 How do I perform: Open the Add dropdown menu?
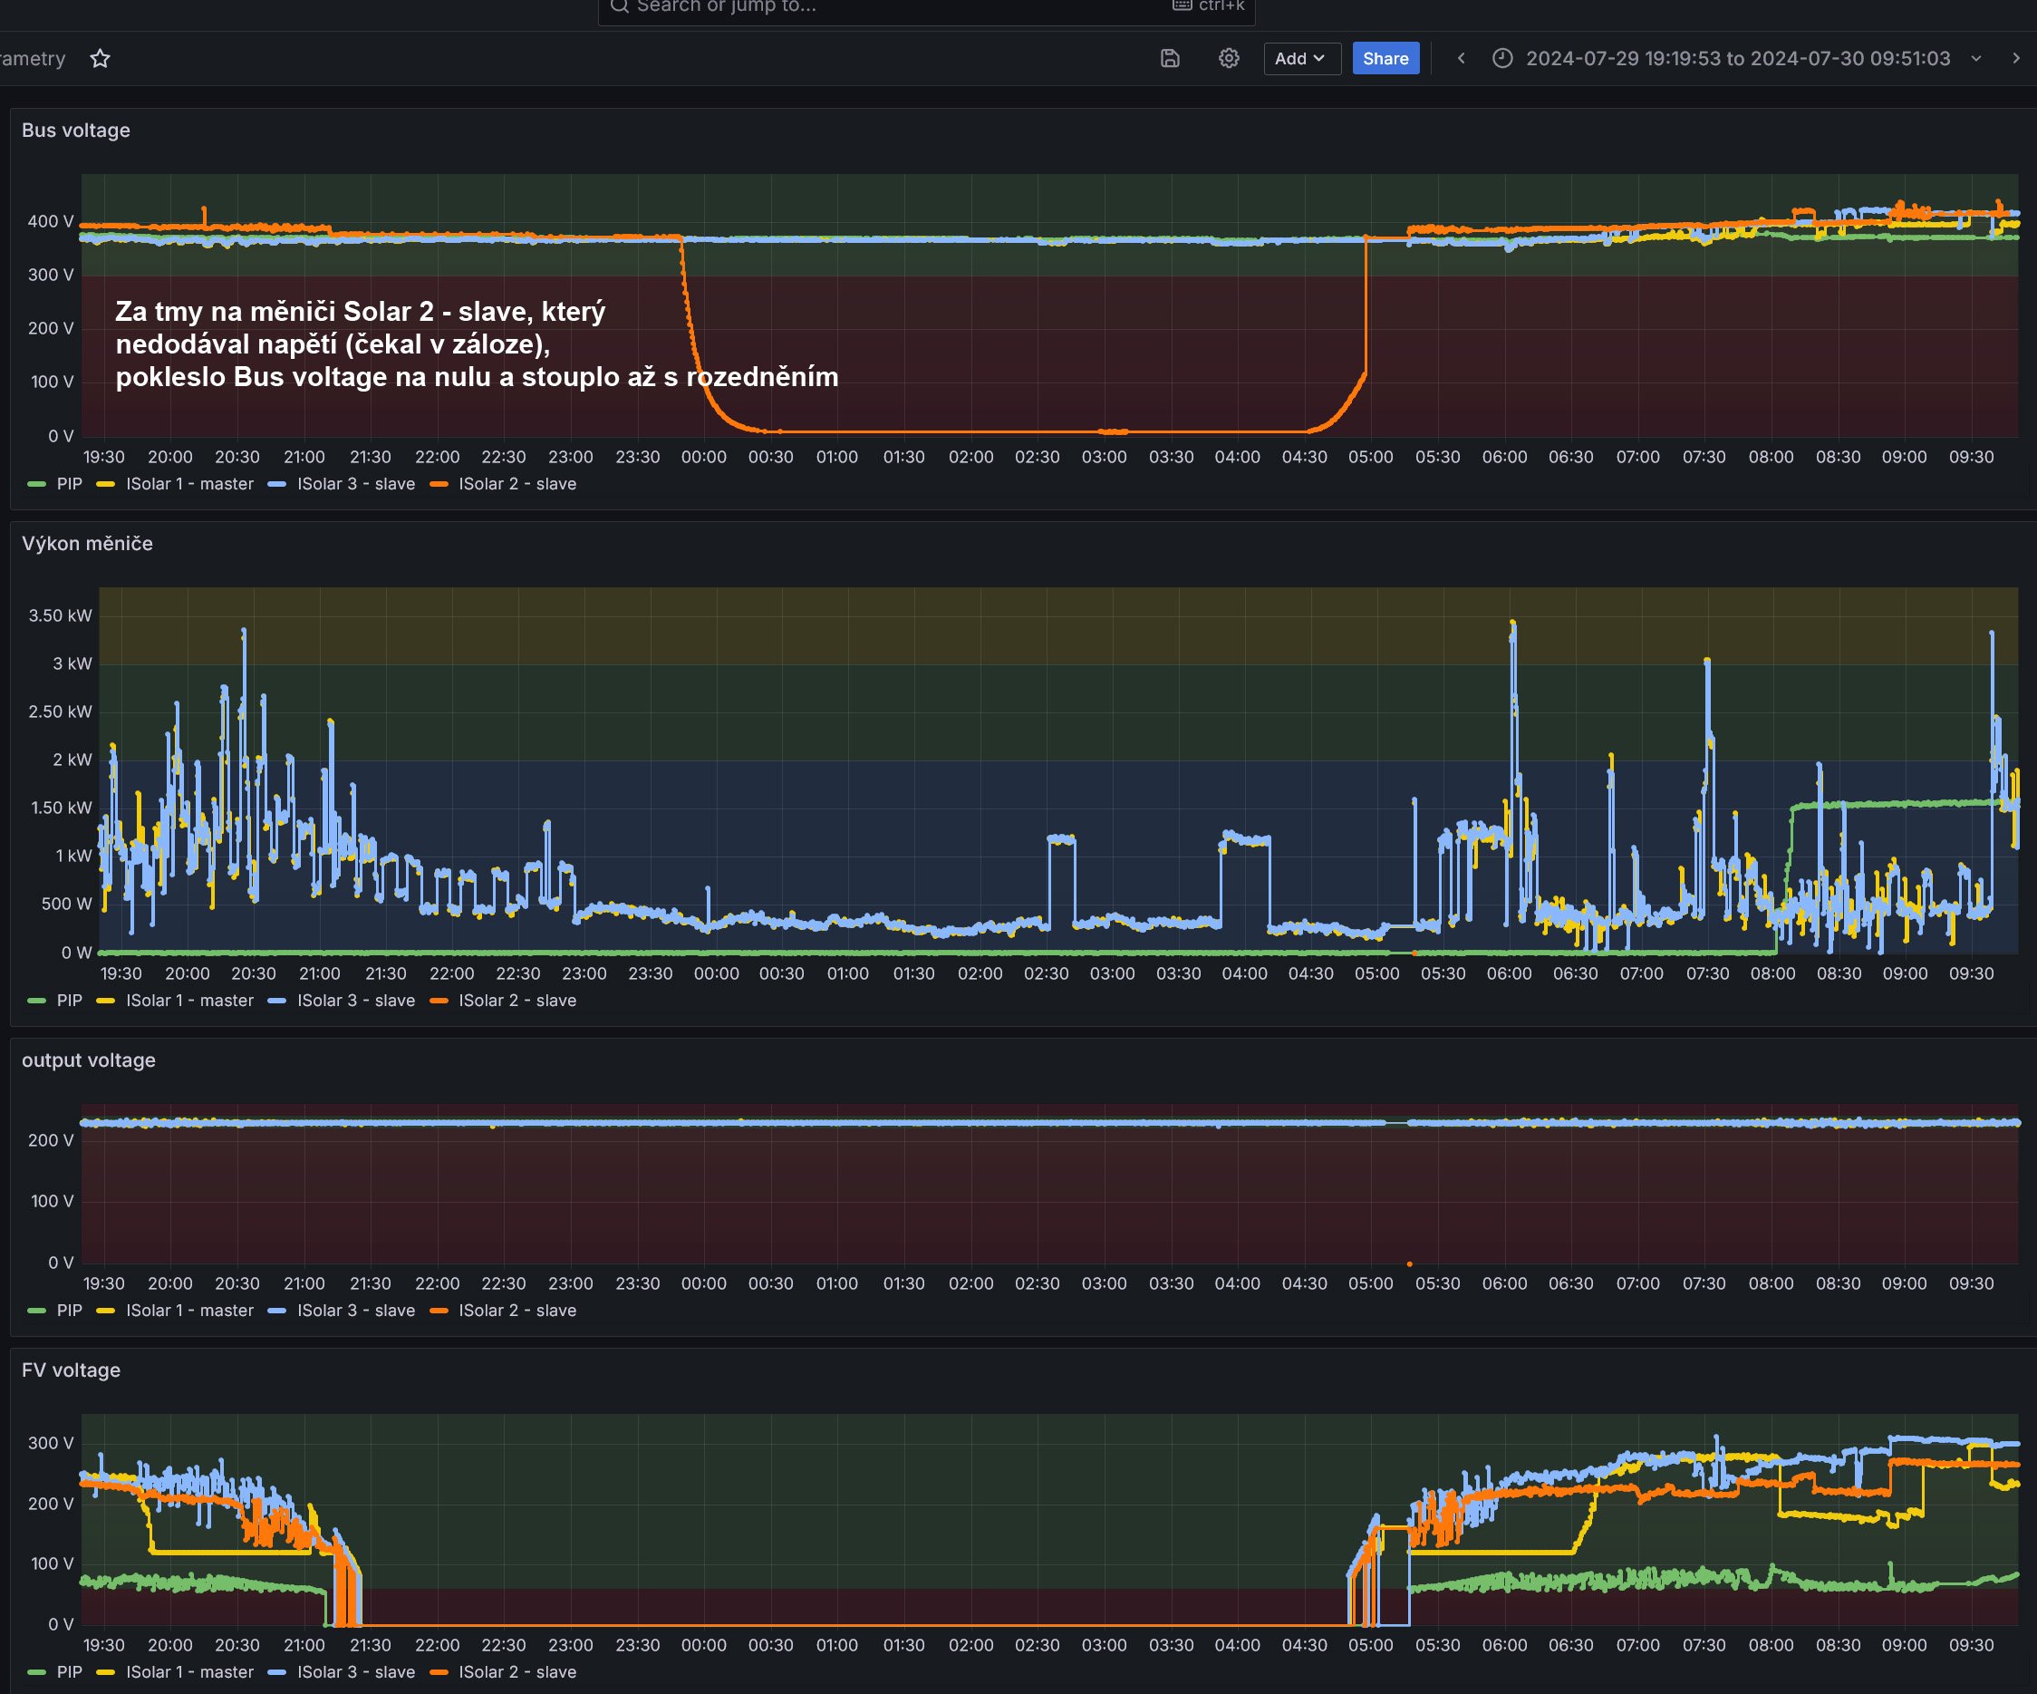click(1301, 59)
